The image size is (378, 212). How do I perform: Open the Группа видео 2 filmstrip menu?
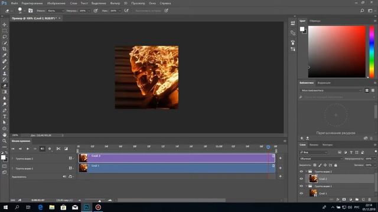pyautogui.click(x=71, y=158)
